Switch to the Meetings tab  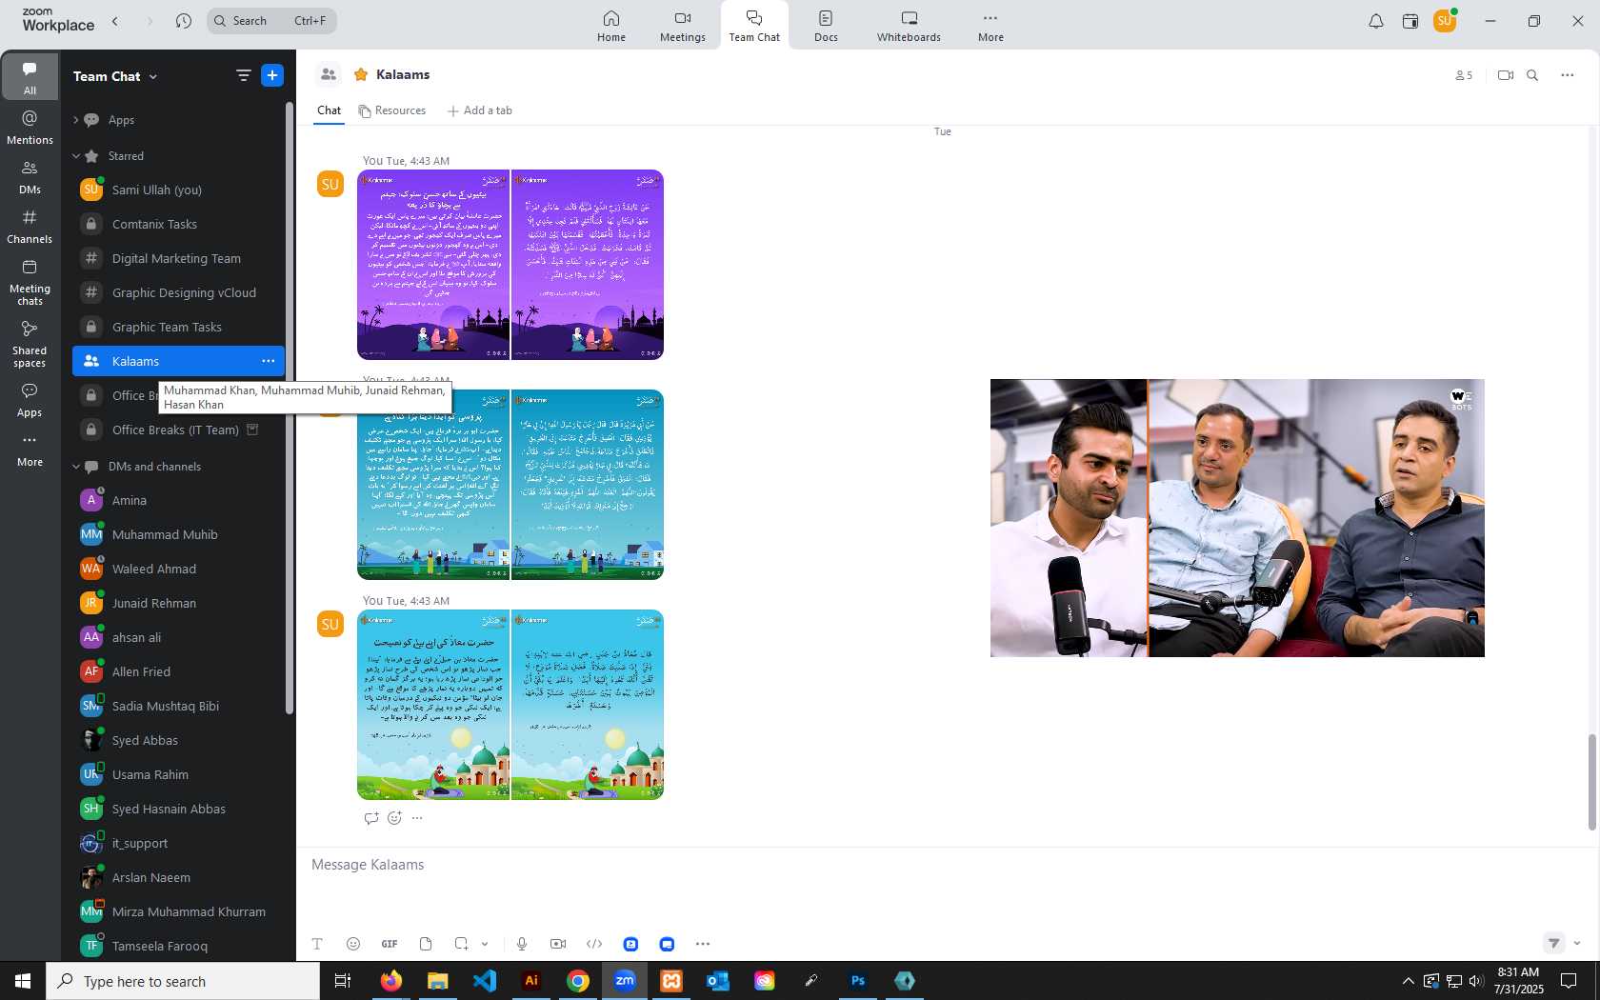click(683, 26)
